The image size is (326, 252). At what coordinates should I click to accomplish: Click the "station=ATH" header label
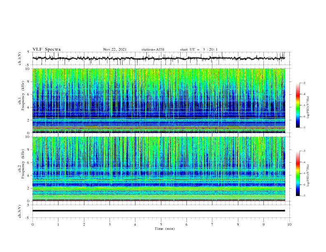click(x=153, y=49)
